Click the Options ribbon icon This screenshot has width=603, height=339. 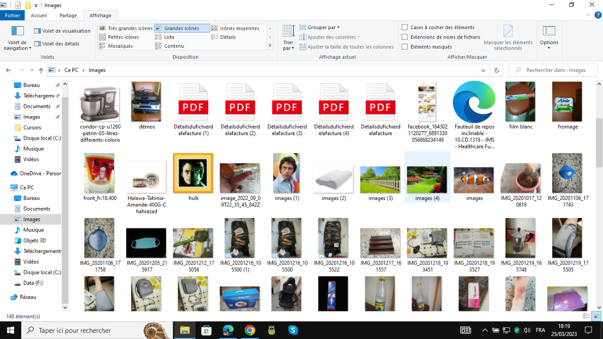coord(549,35)
